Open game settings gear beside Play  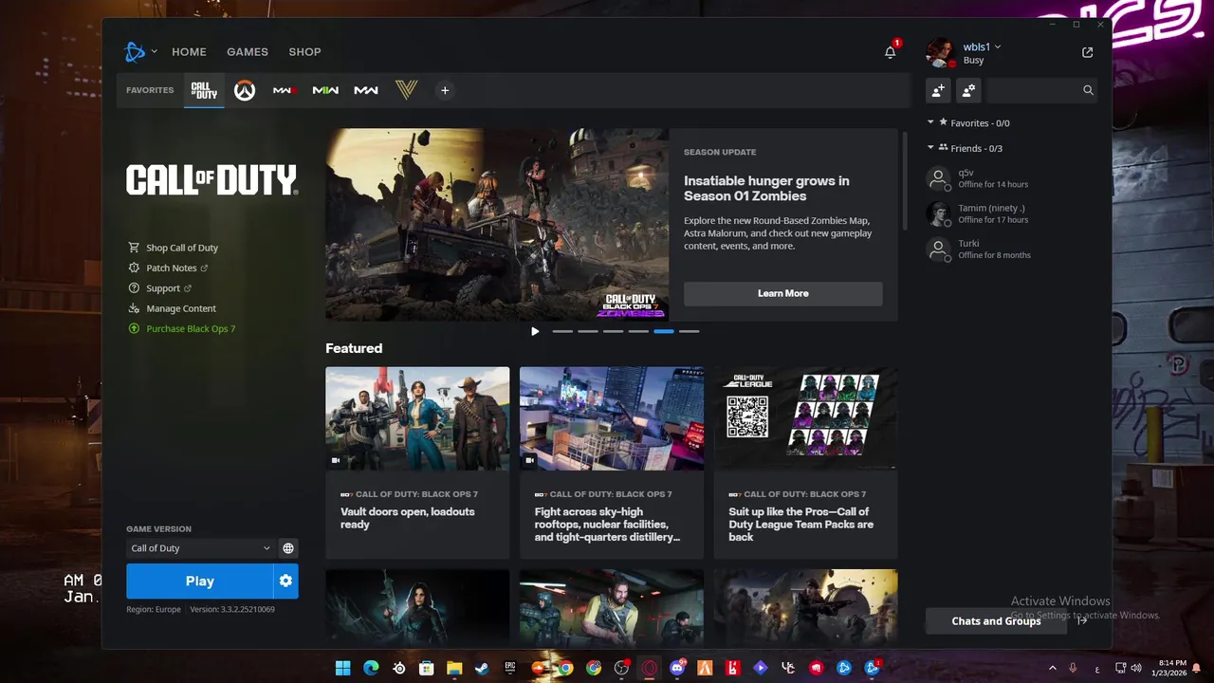point(285,581)
